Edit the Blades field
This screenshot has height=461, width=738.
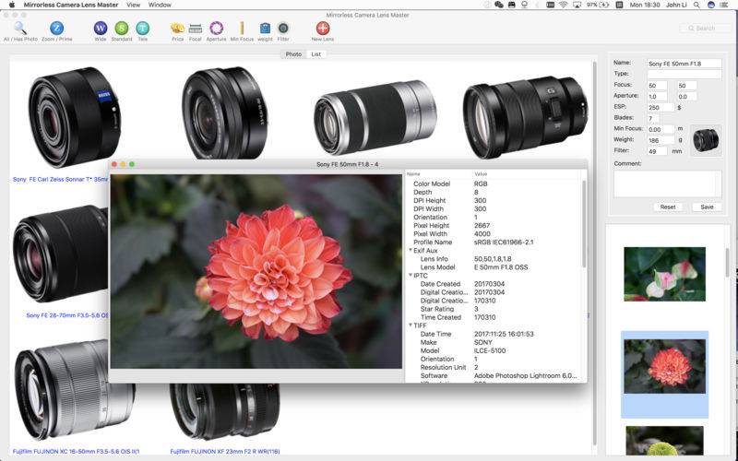[x=653, y=118]
